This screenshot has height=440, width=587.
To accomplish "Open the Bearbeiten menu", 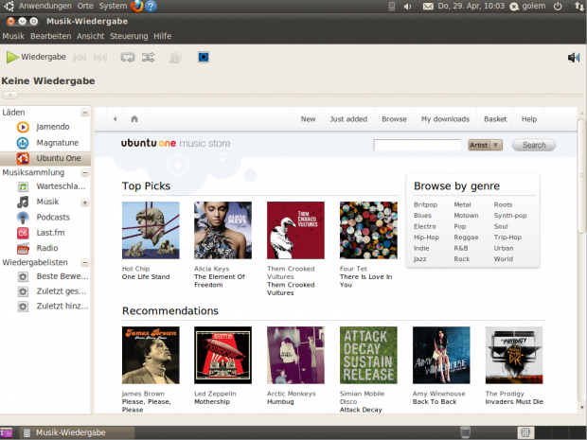I will point(50,36).
